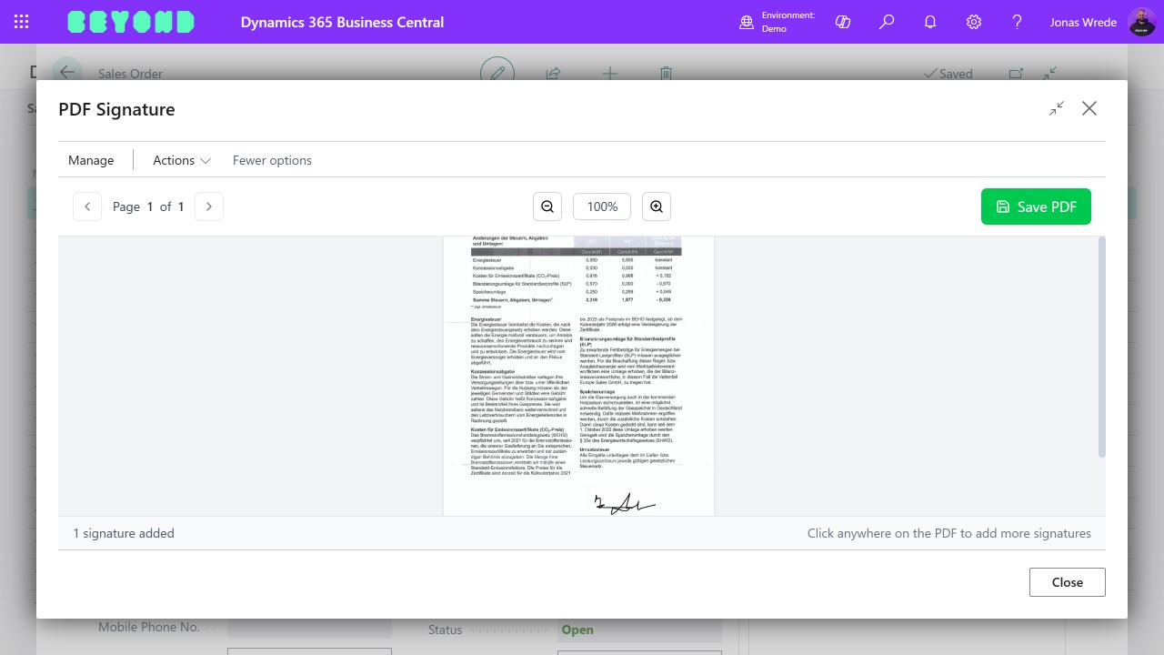Expand the Actions dropdown

point(180,160)
